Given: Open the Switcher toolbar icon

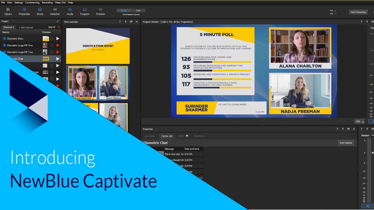Looking at the screenshot, I should click(x=55, y=11).
